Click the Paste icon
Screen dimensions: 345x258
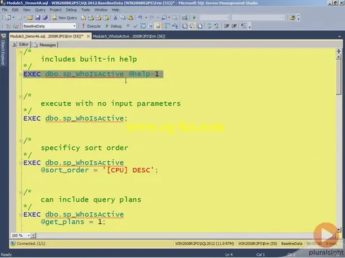tap(130, 17)
